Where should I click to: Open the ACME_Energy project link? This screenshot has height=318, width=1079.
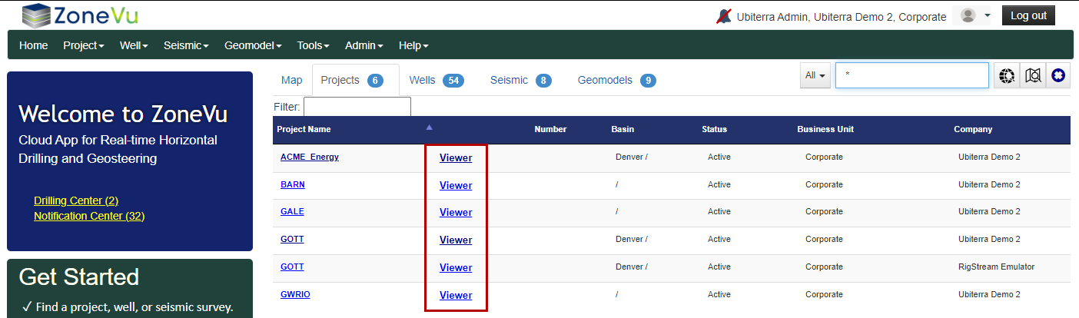coord(310,157)
